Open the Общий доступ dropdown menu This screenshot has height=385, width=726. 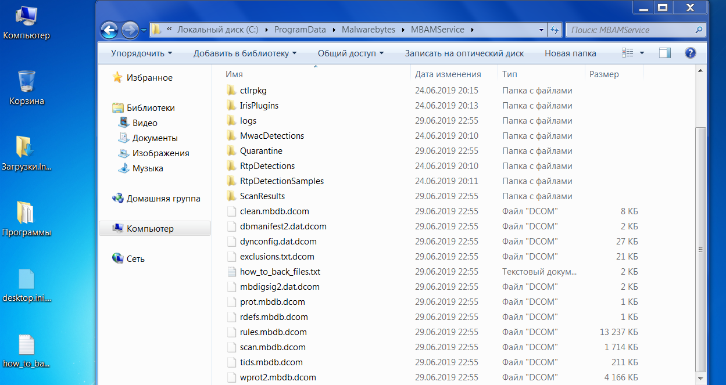[x=351, y=53]
